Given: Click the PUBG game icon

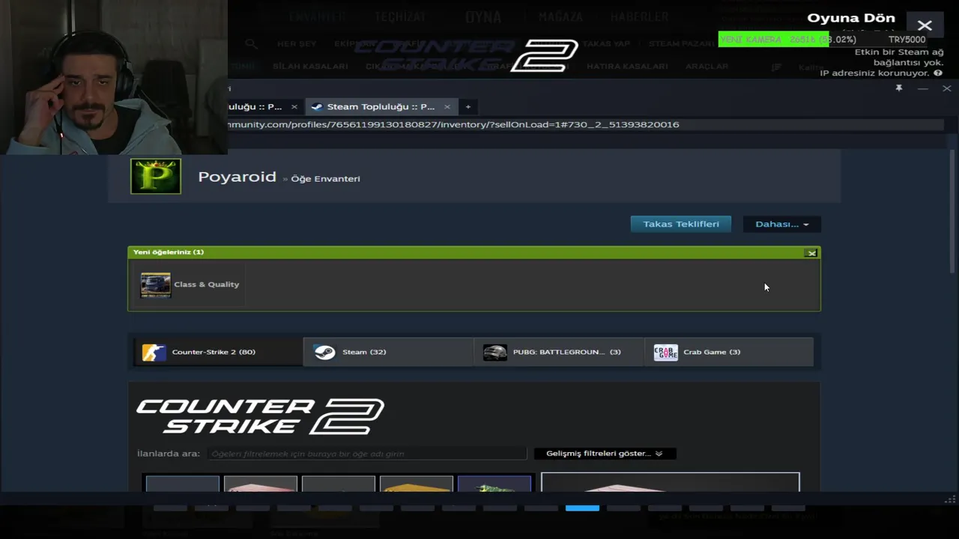Looking at the screenshot, I should pyautogui.click(x=494, y=352).
